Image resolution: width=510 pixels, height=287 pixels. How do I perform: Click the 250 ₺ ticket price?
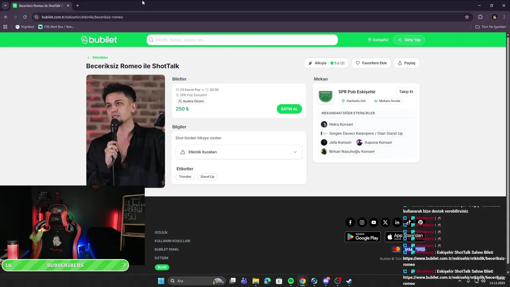tap(182, 109)
